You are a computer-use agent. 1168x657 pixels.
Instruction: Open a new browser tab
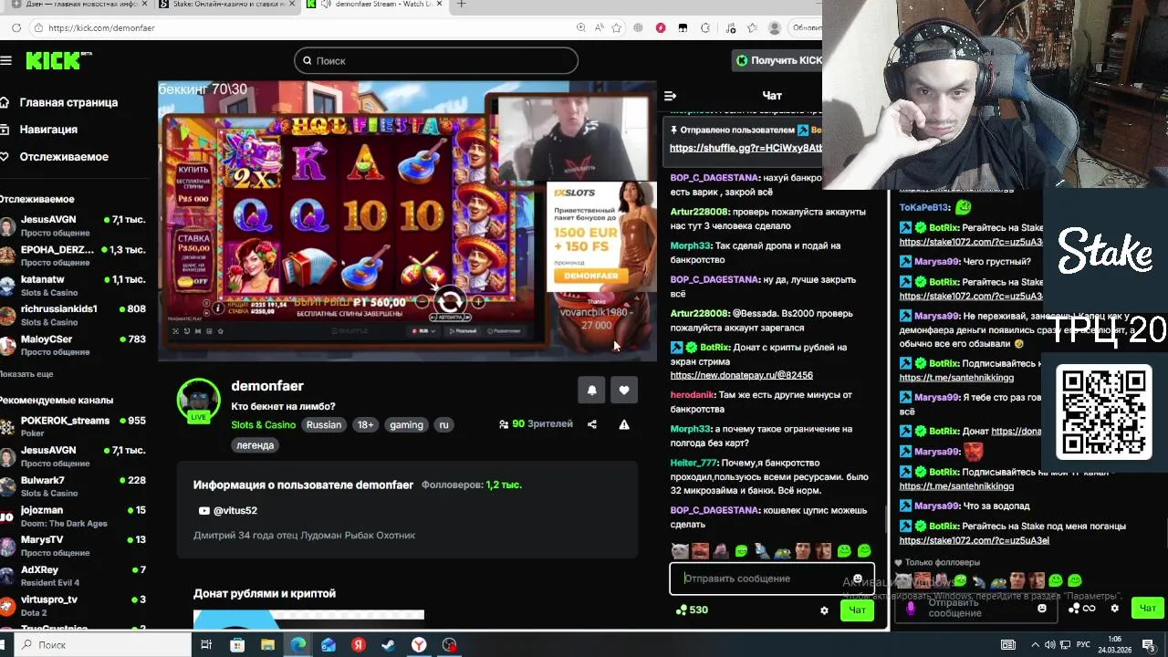click(x=461, y=5)
